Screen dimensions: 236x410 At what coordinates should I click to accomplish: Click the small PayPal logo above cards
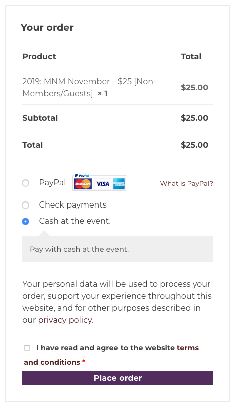[x=82, y=176]
